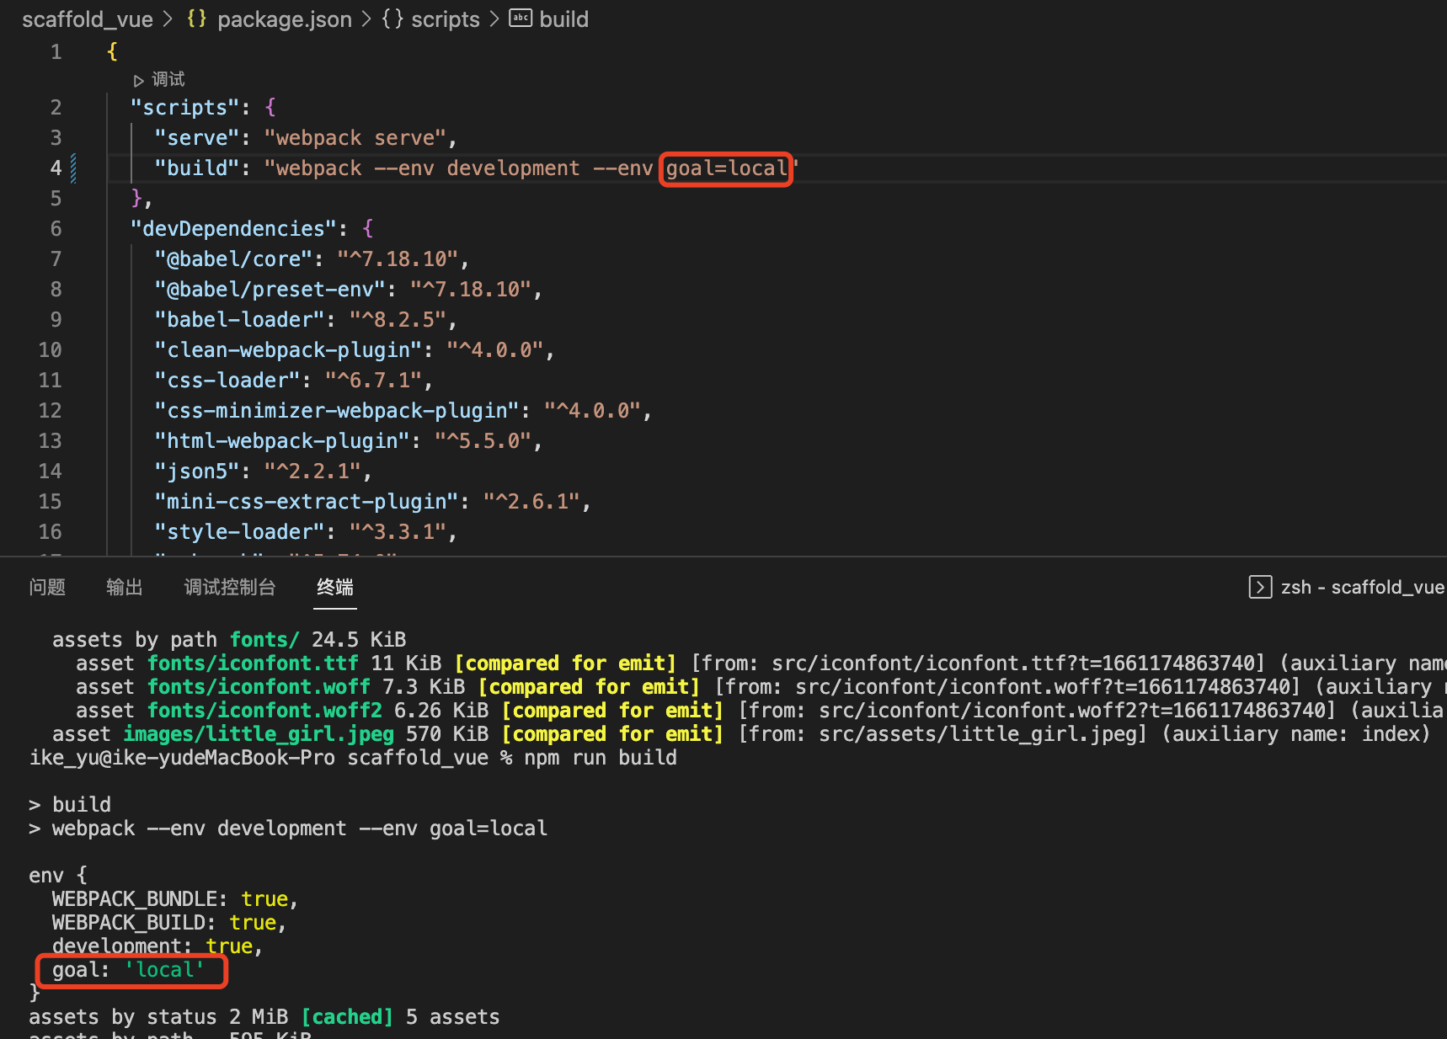The image size is (1447, 1039).
Task: Click line number 2 in the gutter
Action: click(x=56, y=108)
